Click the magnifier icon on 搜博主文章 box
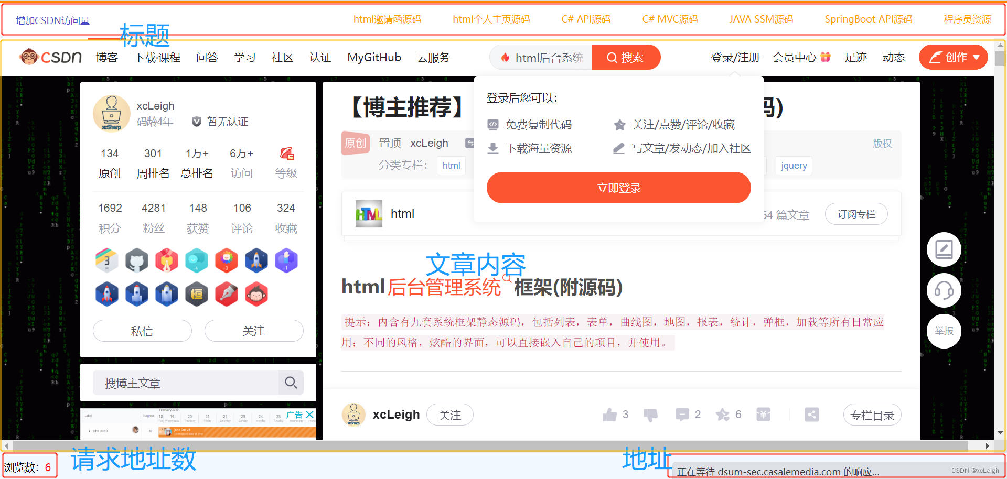This screenshot has height=479, width=1007. (x=291, y=383)
